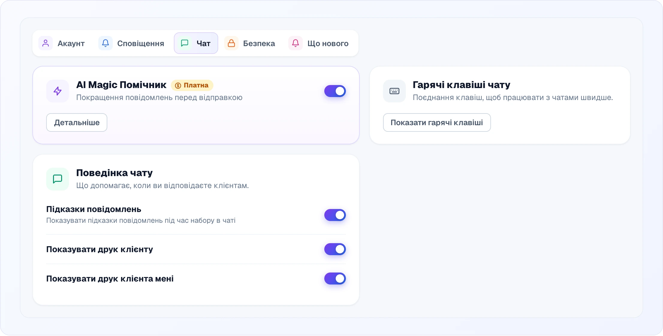Click the coin icon in the Платна badge
Screen dimensions: 663x336
pos(178,86)
